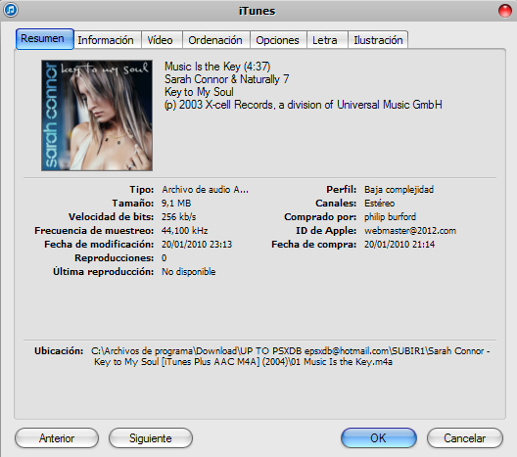517x457 pixels.
Task: Click the Tamaño value '9,1 MB'
Action: point(176,204)
